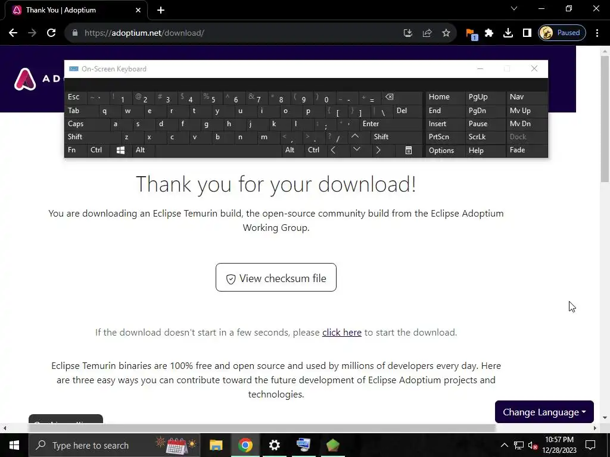Click the muted volume tray icon

(533, 445)
